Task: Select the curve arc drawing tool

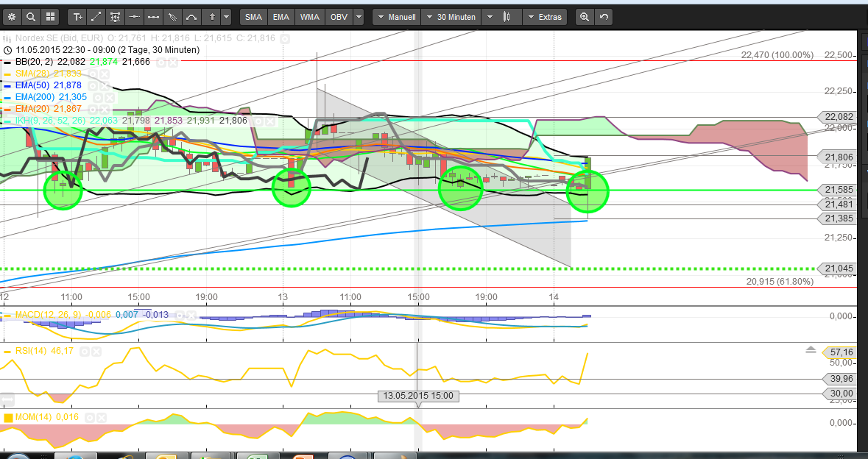Action: (191, 17)
